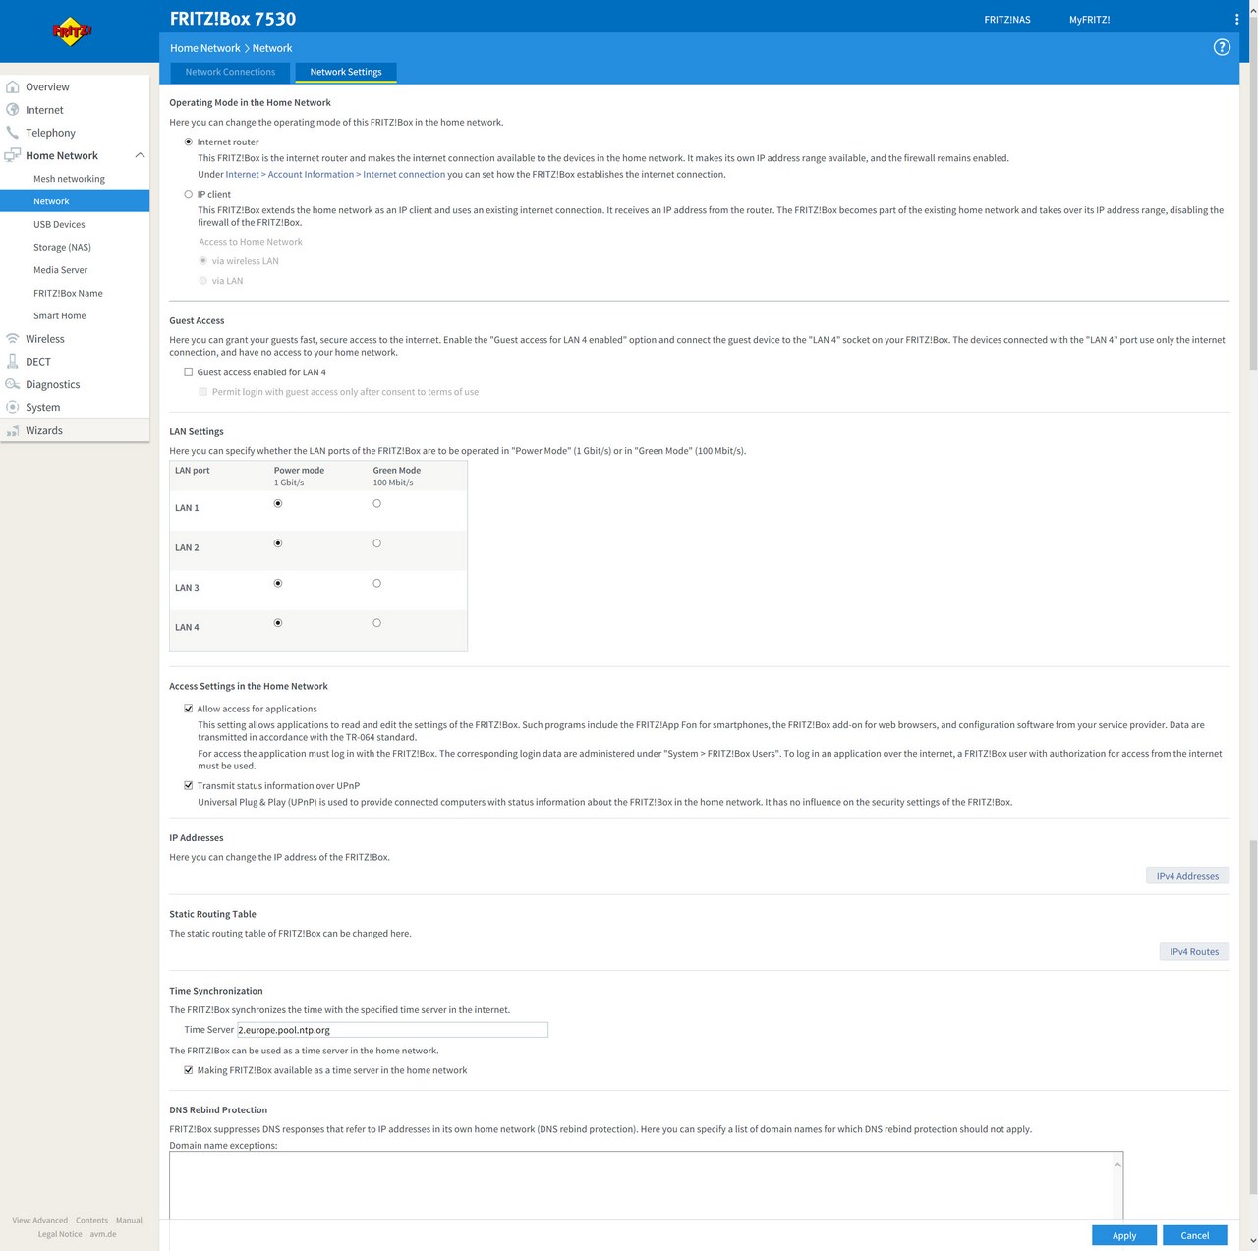Click the Diagnostics icon
Screen dimensions: 1258x1251
tap(13, 384)
